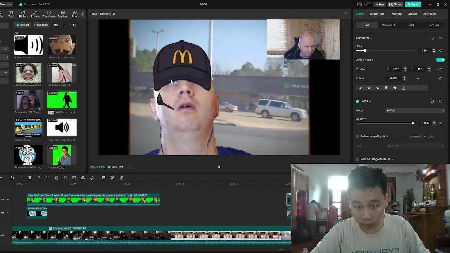
Task: Open the player panel options menu
Action: 345,14
